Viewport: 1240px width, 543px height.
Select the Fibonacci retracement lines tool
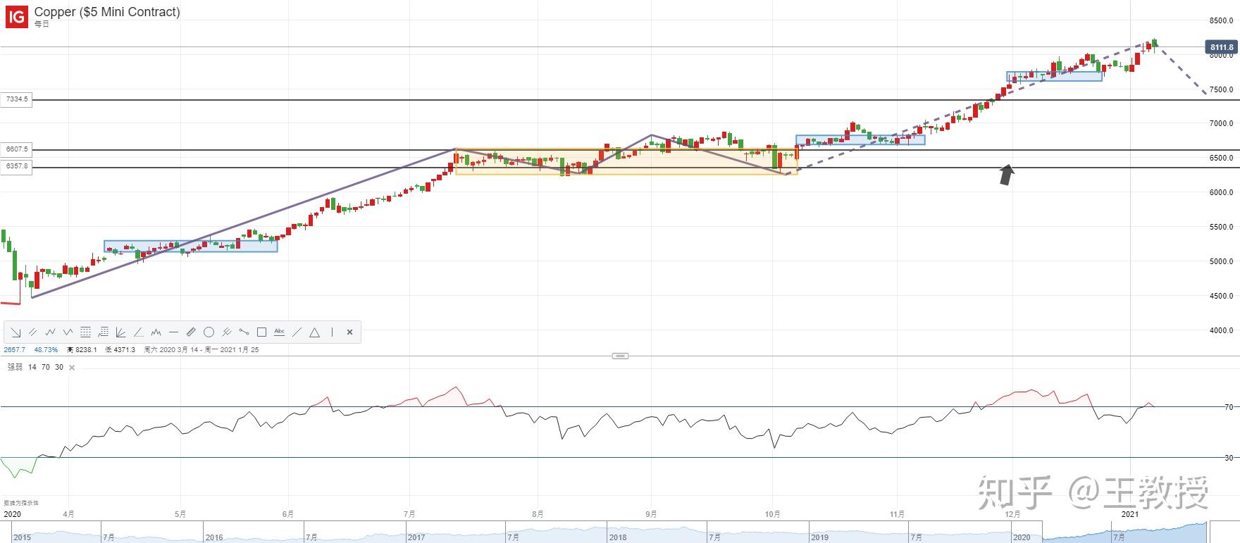coord(85,332)
